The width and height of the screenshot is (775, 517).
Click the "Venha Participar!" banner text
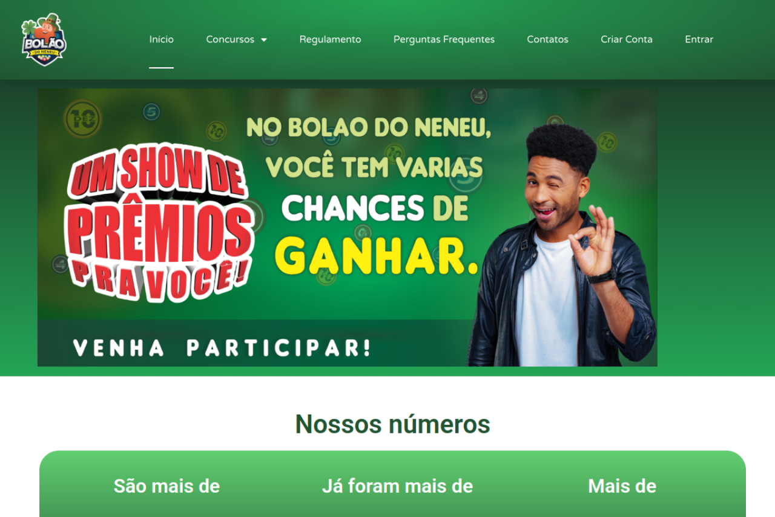pos(222,348)
